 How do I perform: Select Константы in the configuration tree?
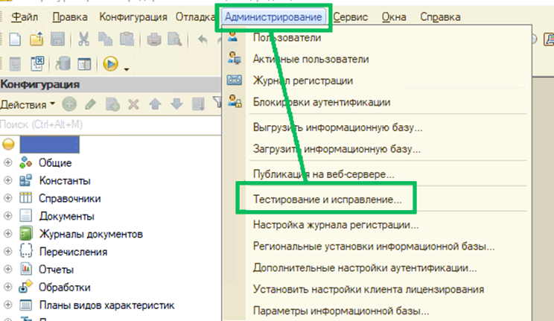pyautogui.click(x=65, y=181)
